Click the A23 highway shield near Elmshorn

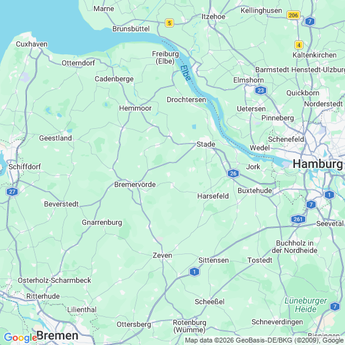[261, 90]
